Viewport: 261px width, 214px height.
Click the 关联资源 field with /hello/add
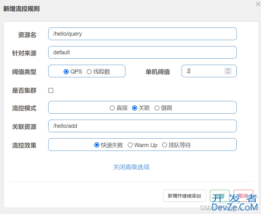click(142, 126)
